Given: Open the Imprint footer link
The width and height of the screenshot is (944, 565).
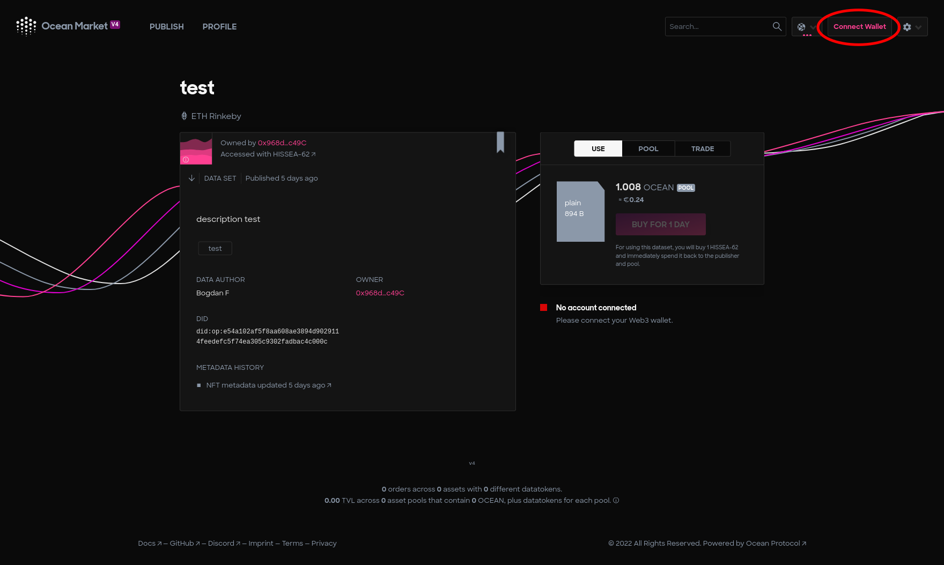Looking at the screenshot, I should click(261, 543).
